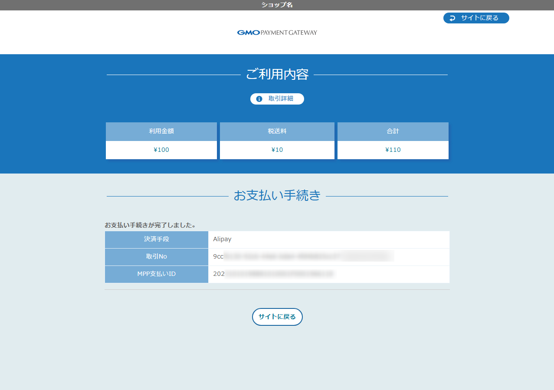The width and height of the screenshot is (554, 390).
Task: Click the 利用金額 column header
Action: tap(161, 131)
